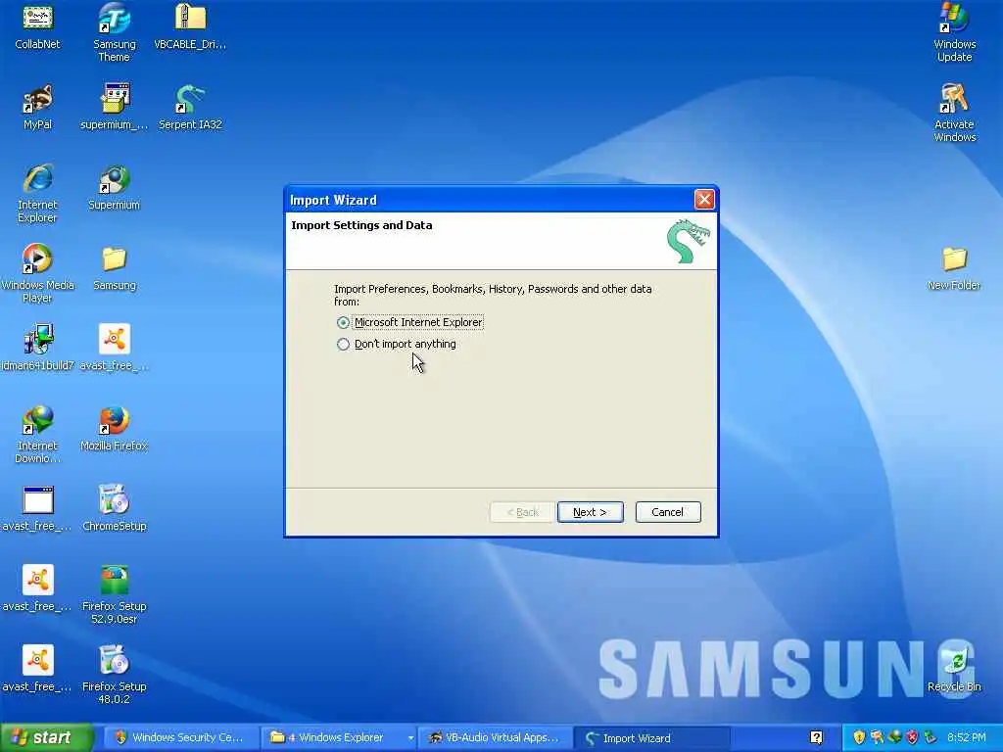Select the Supermium browser shortcut
This screenshot has width=1003, height=752.
[x=115, y=187]
